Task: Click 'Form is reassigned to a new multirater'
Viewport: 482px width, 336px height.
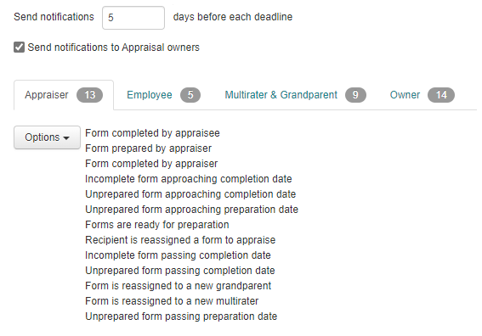Action: [172, 301]
